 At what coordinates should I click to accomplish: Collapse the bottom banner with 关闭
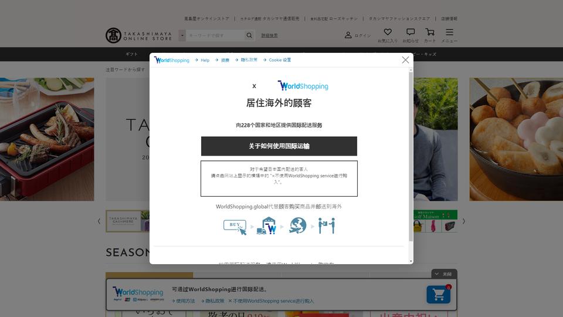444,274
